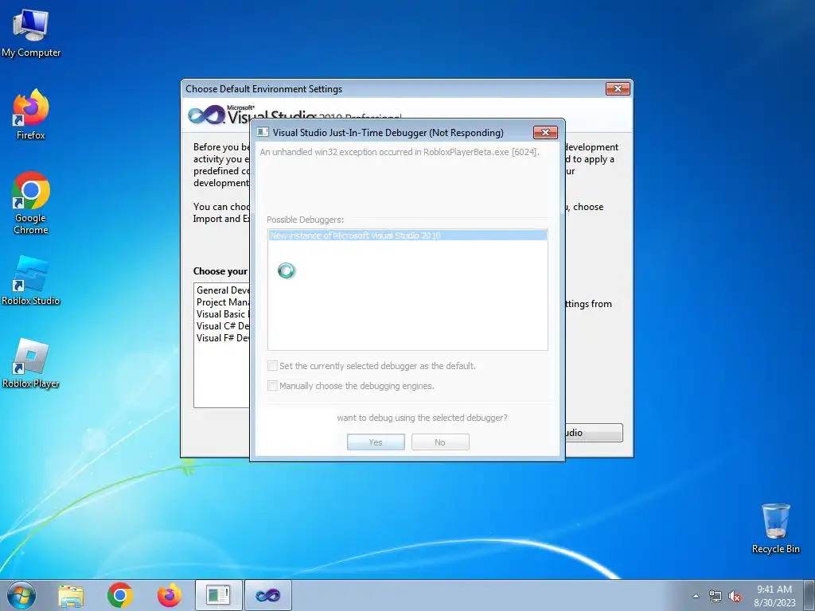815x611 pixels.
Task: Switch to the Just-In-Time Debugger taskbar item
Action: 218,595
